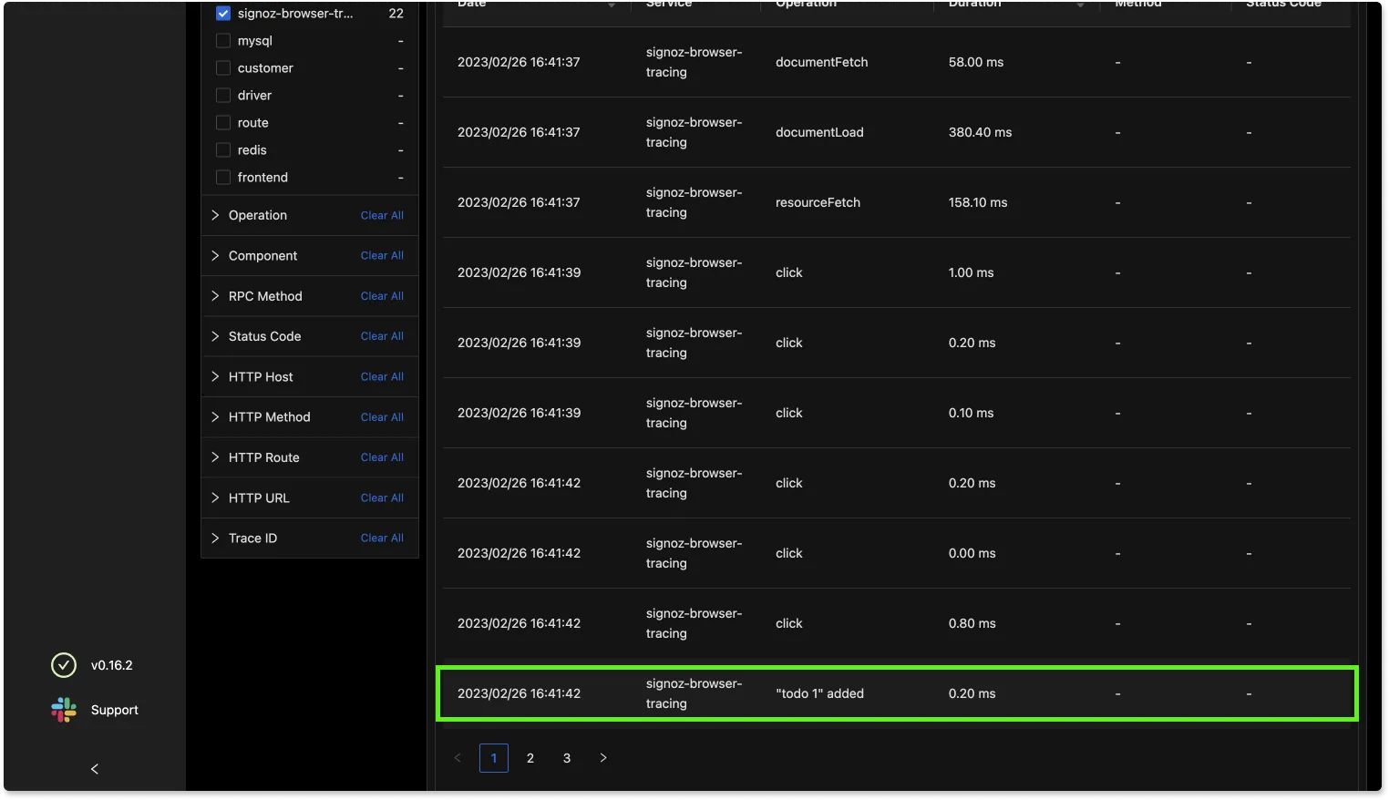
Task: Clear all Trace ID filters
Action: (382, 538)
